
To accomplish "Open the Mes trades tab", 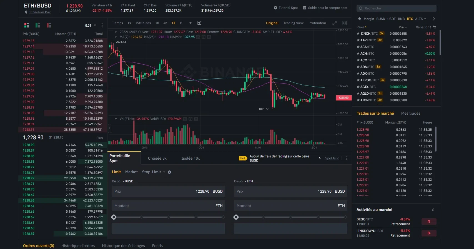I will coord(411,114).
